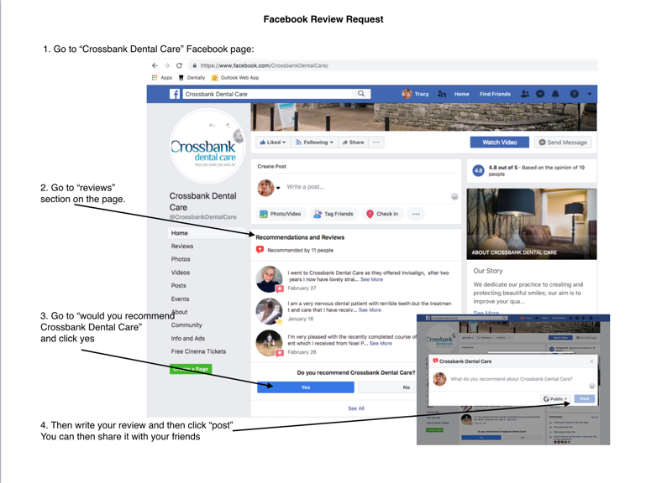Select Reviews in page sidebar
This screenshot has height=483, width=646.
[182, 246]
